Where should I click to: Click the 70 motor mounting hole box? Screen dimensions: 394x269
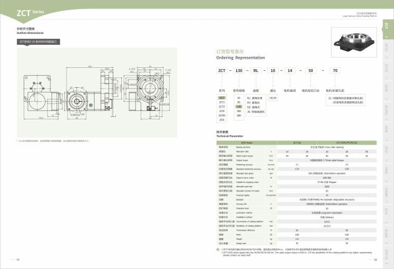click(336, 70)
